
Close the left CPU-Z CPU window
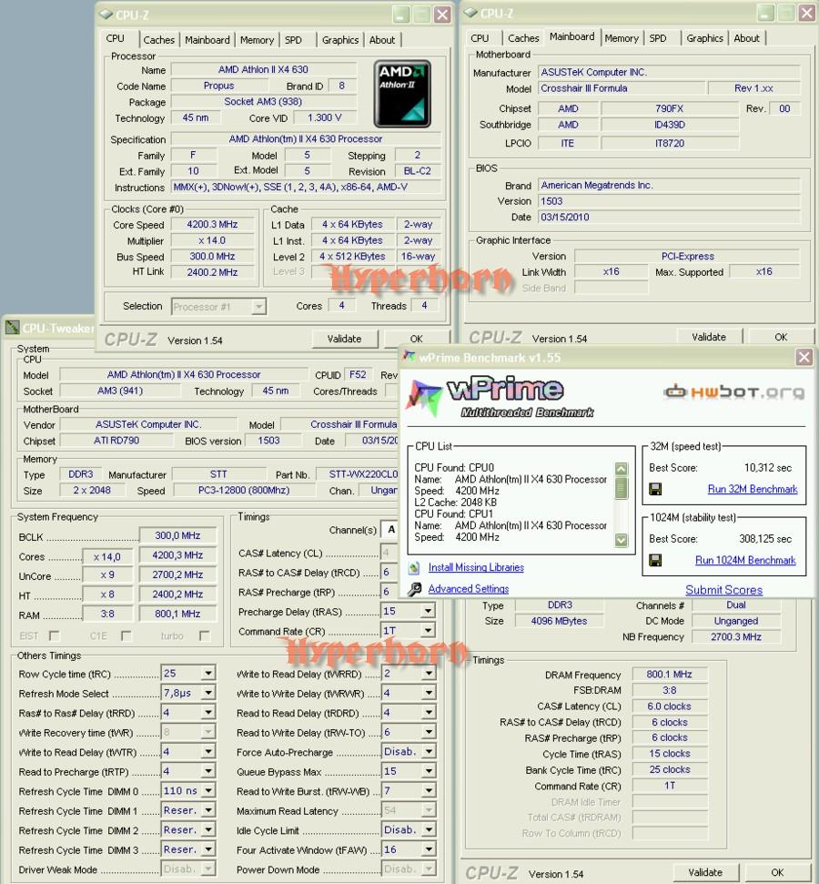[x=442, y=15]
